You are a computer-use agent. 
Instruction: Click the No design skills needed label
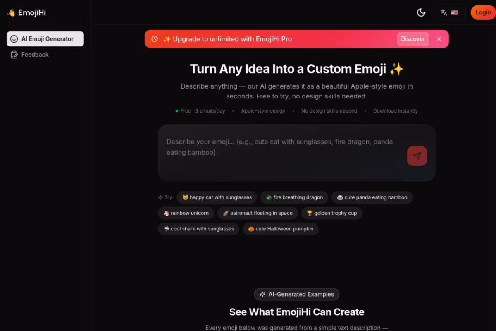point(329,111)
